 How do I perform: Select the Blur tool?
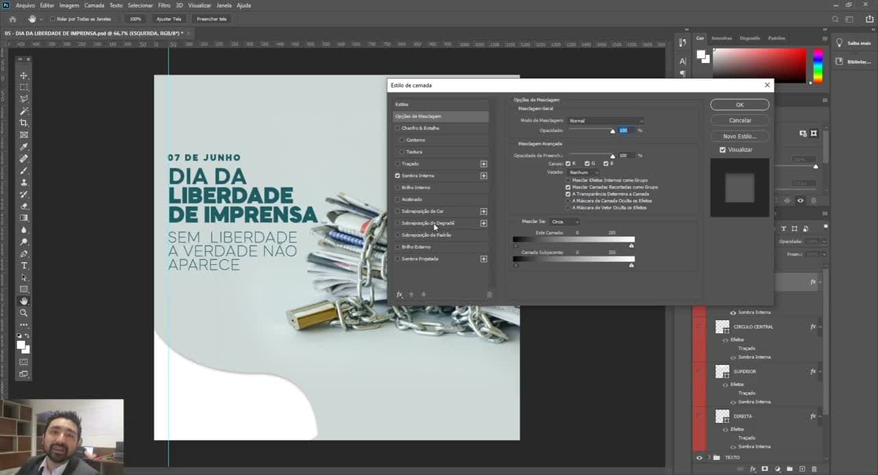coord(24,230)
